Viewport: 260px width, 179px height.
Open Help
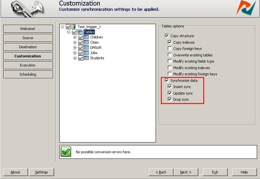[244, 172]
